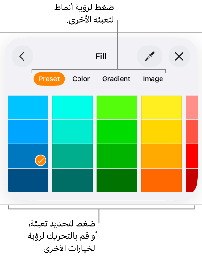Select the bright cyan swatch
Screen dimensions: 202x256
click(x=72, y=107)
